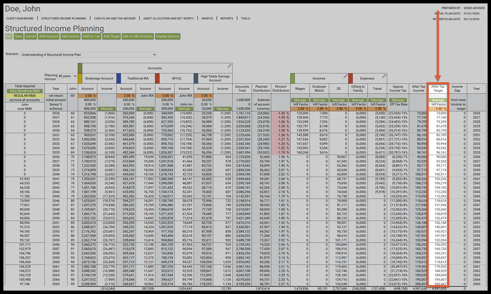Open the Scenario dropdown

(89, 55)
